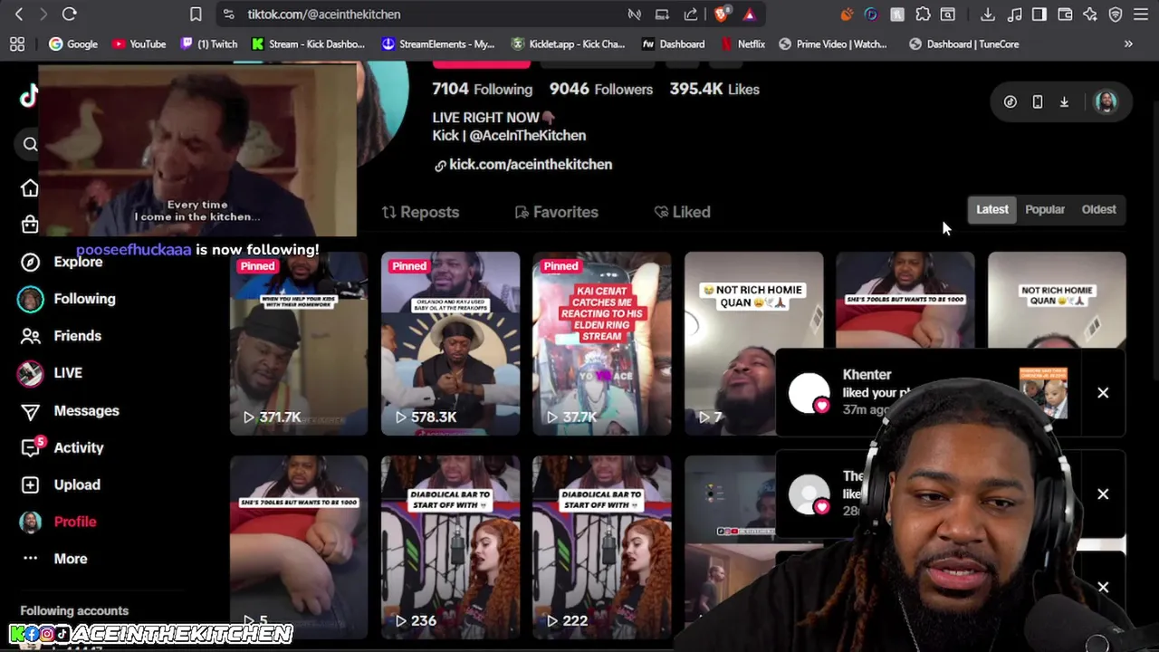Click the VPN shield icon
1159x652 pixels.
click(1116, 14)
